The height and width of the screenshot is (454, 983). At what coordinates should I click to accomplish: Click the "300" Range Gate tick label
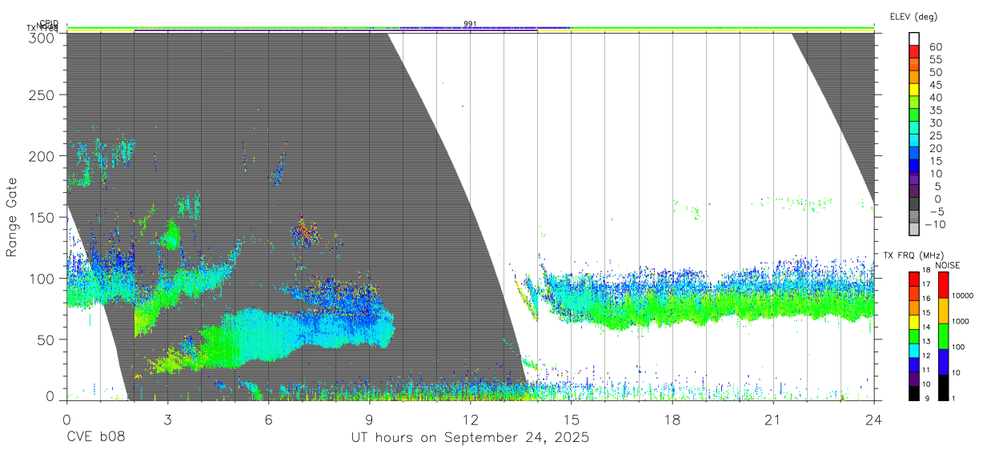pyautogui.click(x=41, y=37)
